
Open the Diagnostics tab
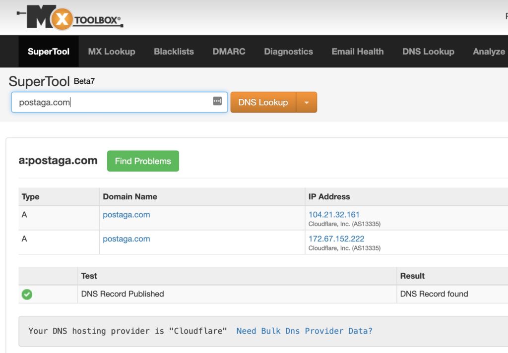(288, 52)
